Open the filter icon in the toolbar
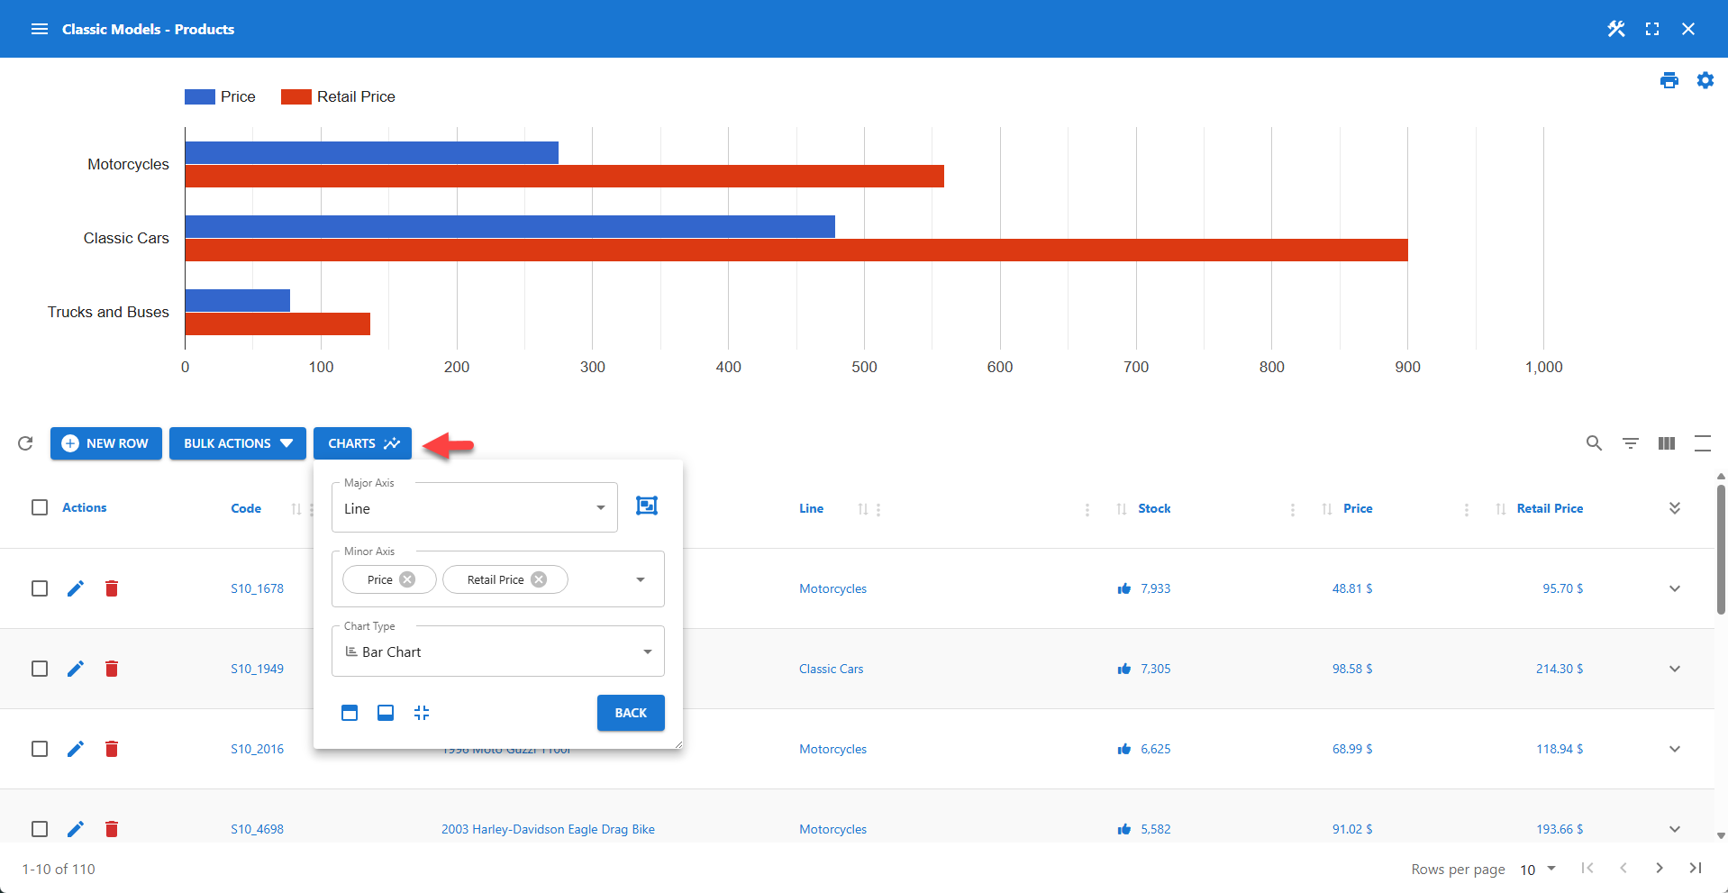This screenshot has width=1728, height=893. [x=1630, y=443]
